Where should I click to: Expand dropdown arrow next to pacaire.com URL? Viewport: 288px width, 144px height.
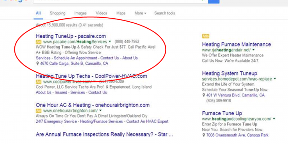click(x=110, y=41)
